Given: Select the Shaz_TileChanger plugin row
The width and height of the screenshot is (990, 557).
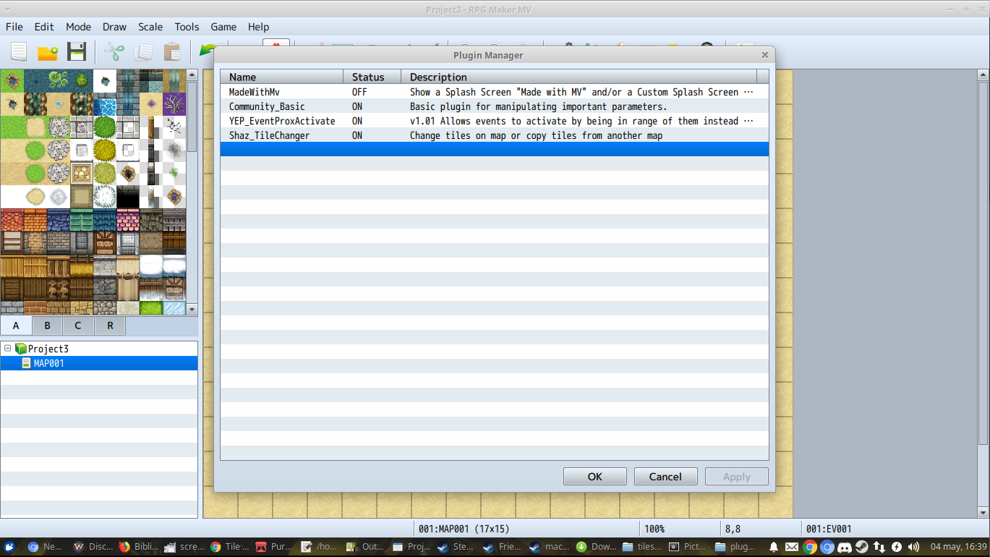Looking at the screenshot, I should 495,135.
